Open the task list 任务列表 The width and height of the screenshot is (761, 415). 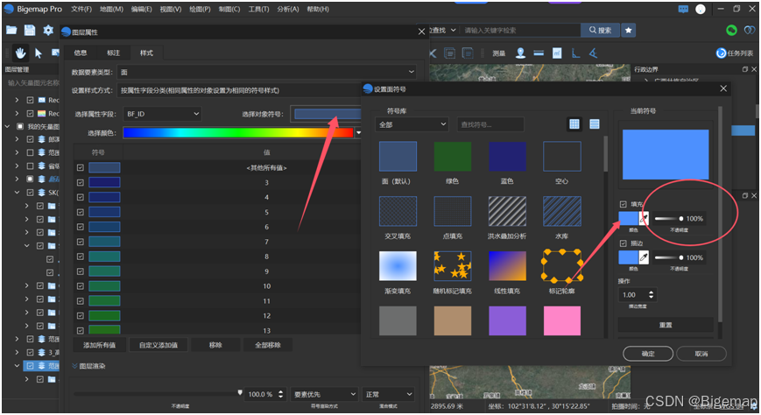[735, 53]
